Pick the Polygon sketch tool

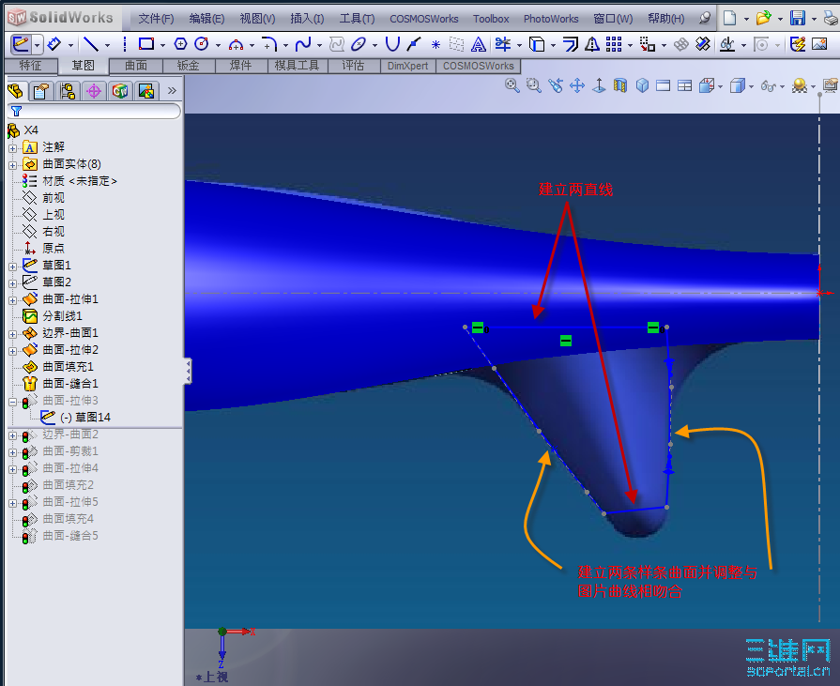point(180,44)
